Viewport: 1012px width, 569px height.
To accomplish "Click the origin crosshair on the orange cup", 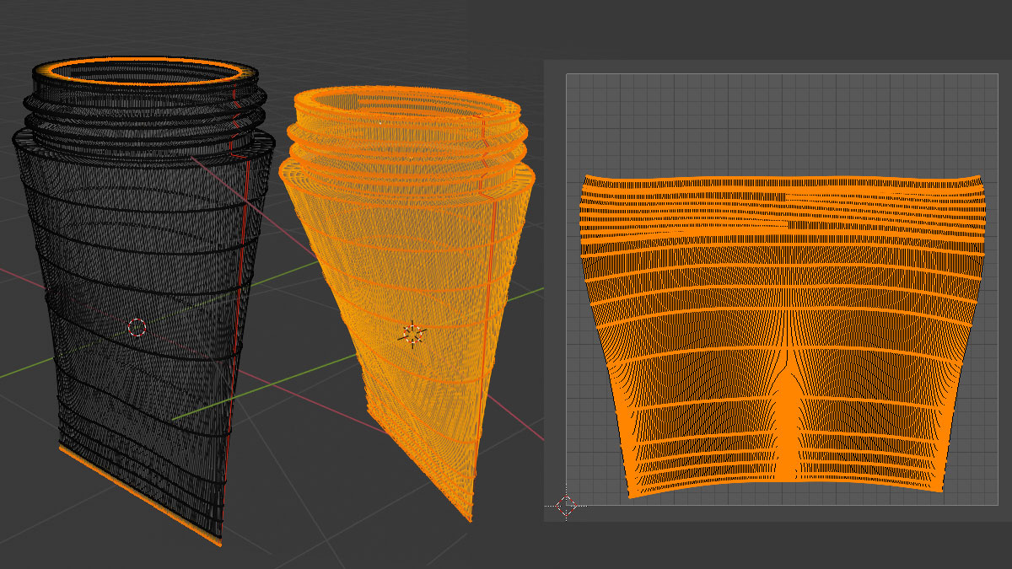I will click(412, 334).
